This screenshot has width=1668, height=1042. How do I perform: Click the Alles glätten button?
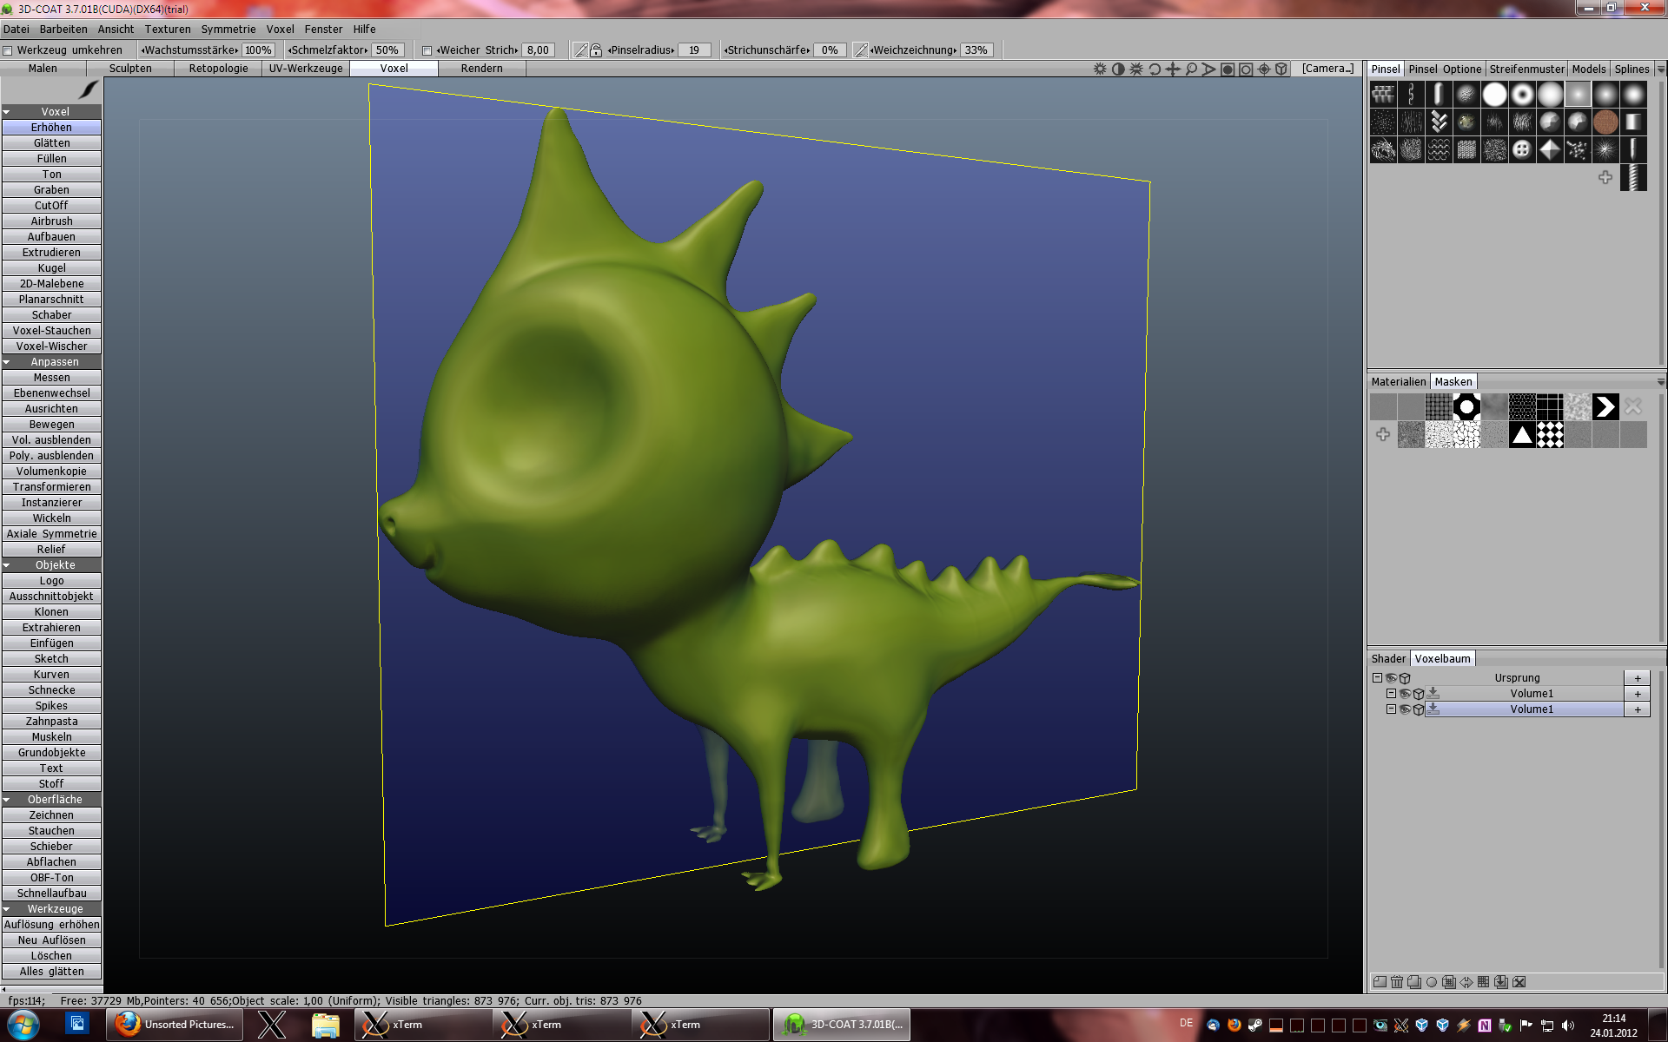(51, 972)
